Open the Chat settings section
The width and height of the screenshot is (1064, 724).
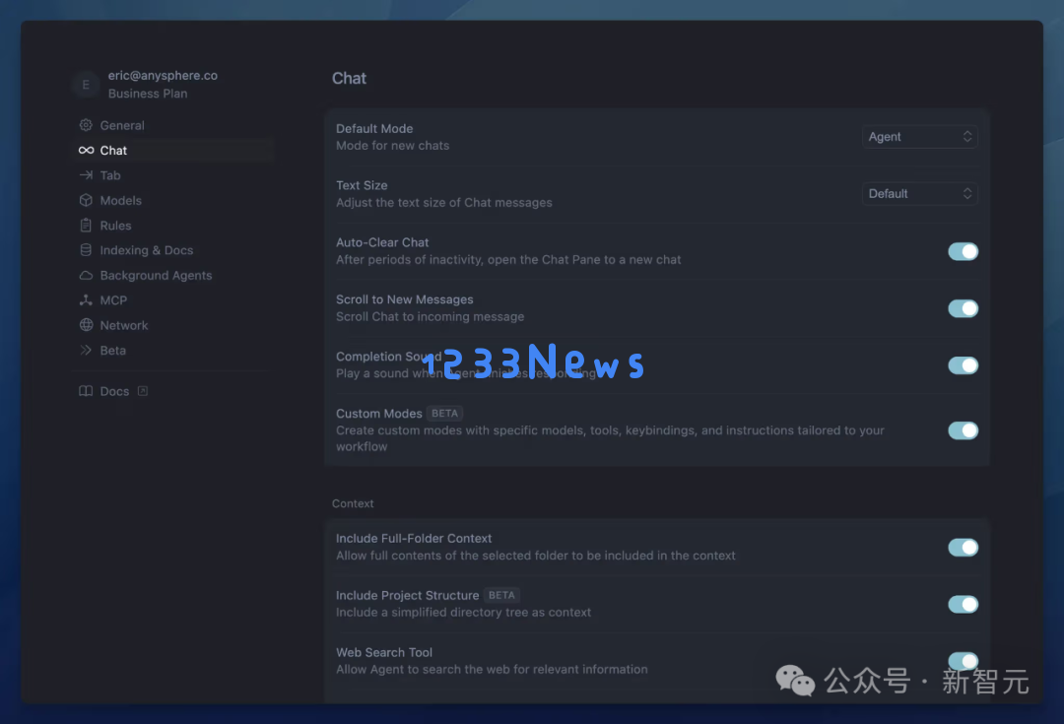(173, 150)
